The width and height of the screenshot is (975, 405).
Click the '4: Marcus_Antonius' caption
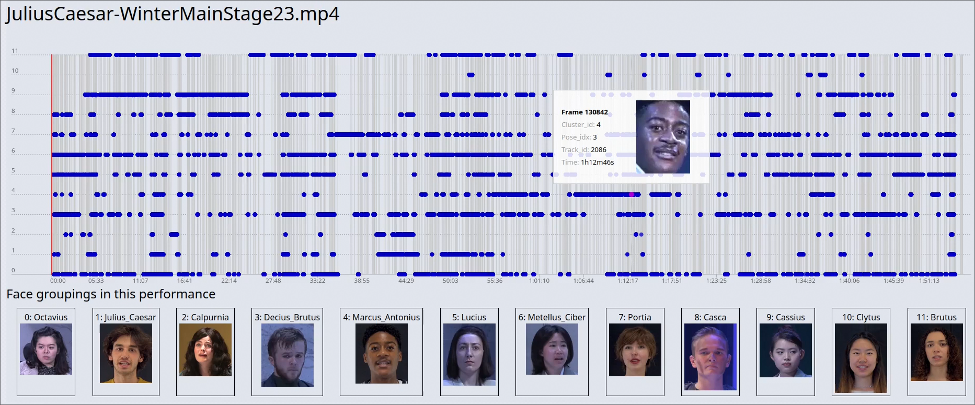pyautogui.click(x=382, y=317)
